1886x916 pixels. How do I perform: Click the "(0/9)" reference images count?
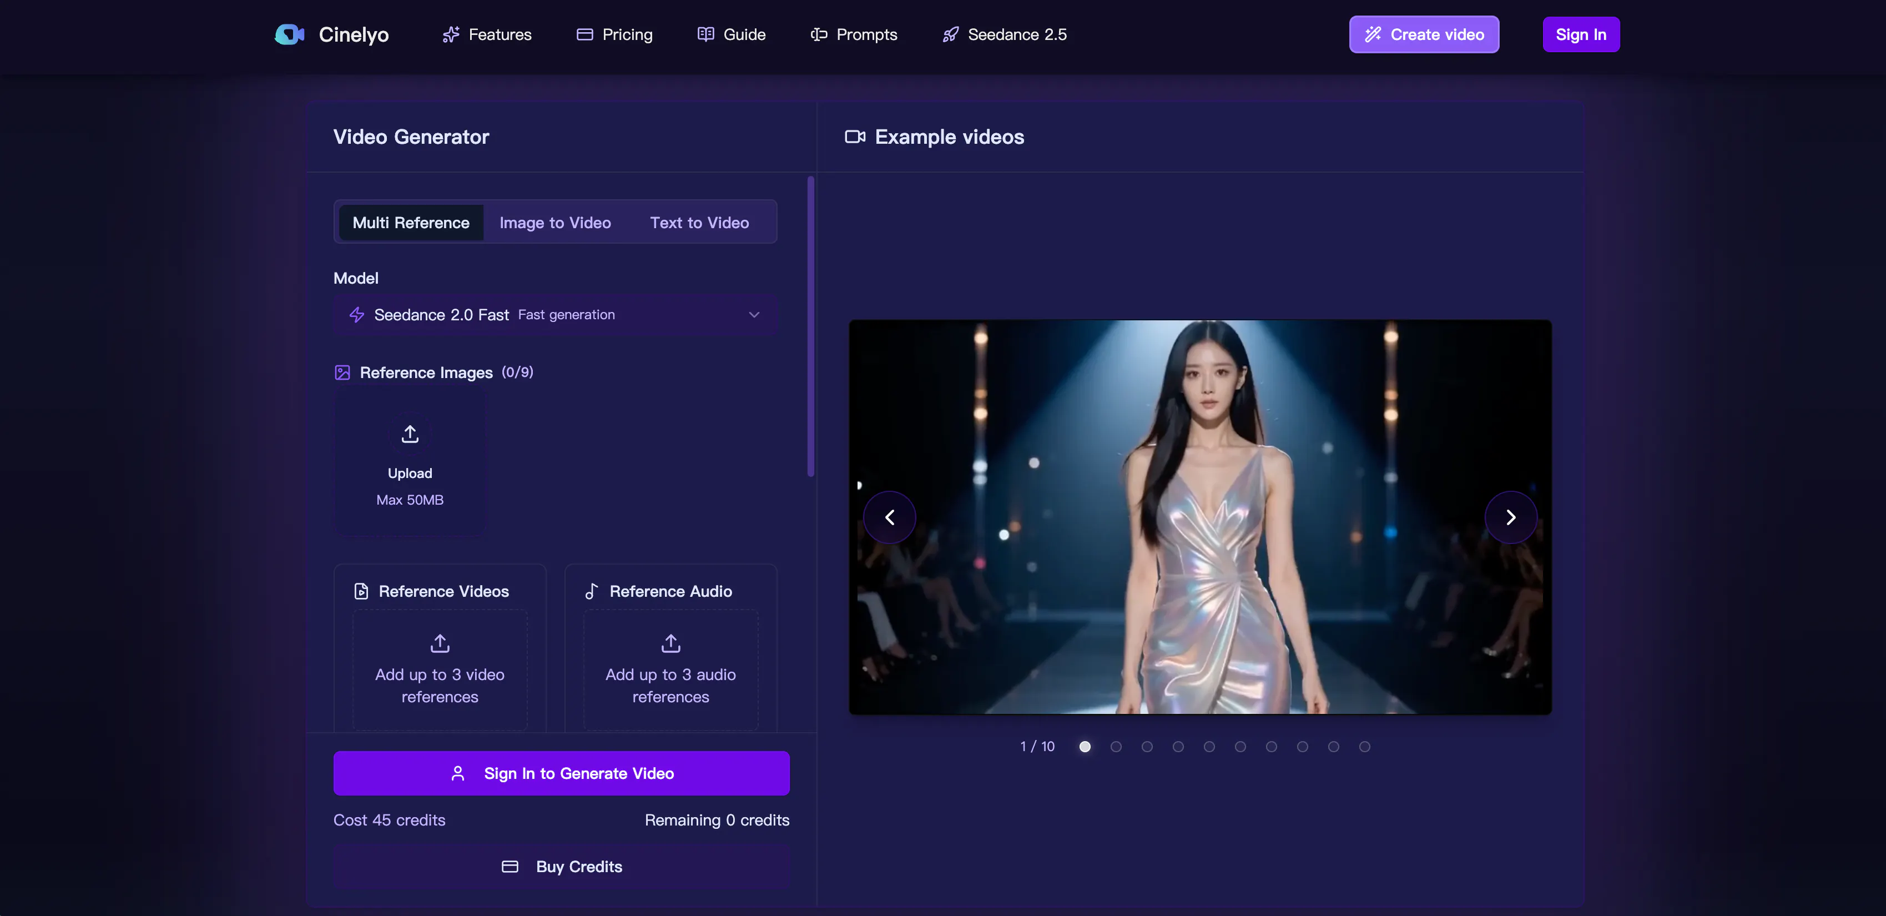coord(518,372)
